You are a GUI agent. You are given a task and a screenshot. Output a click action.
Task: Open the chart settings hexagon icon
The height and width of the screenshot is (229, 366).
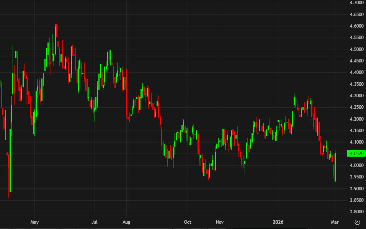[x=358, y=221]
